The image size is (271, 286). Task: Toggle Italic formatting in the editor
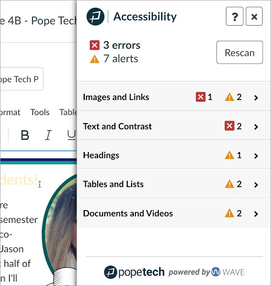tap(48, 135)
